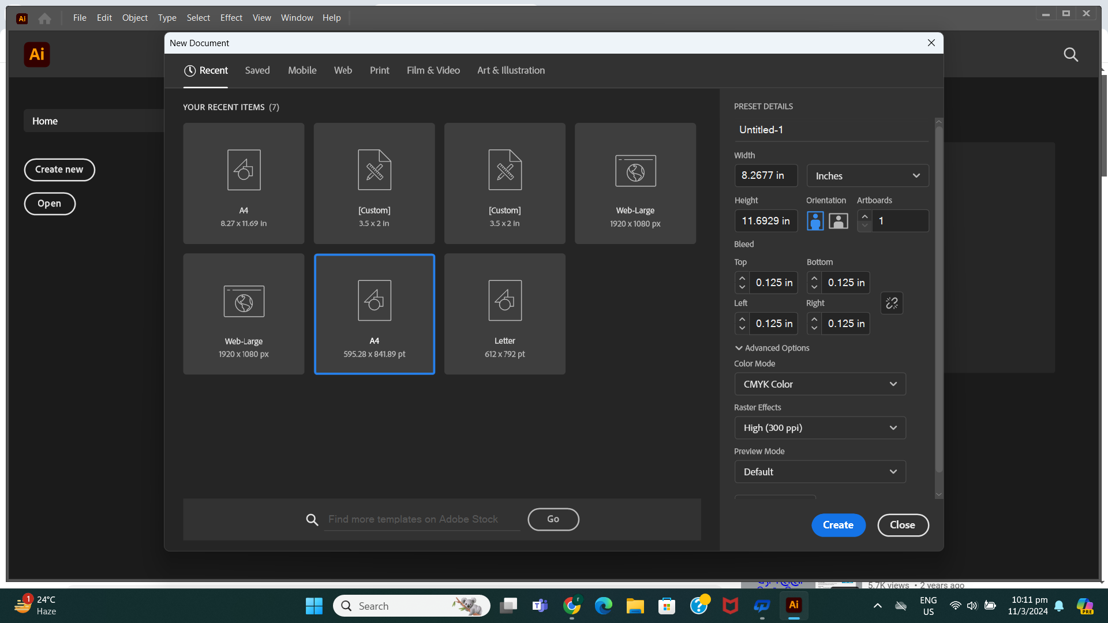Open McAfee from taskbar
This screenshot has width=1108, height=623.
[x=731, y=606]
